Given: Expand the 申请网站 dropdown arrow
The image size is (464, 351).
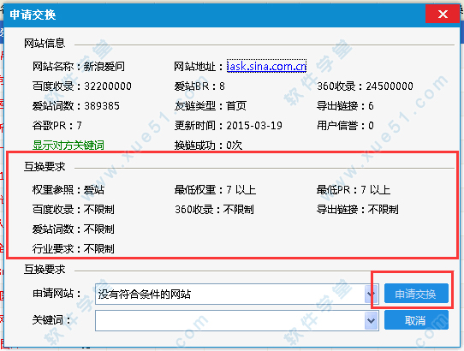Looking at the screenshot, I should click(x=372, y=294).
